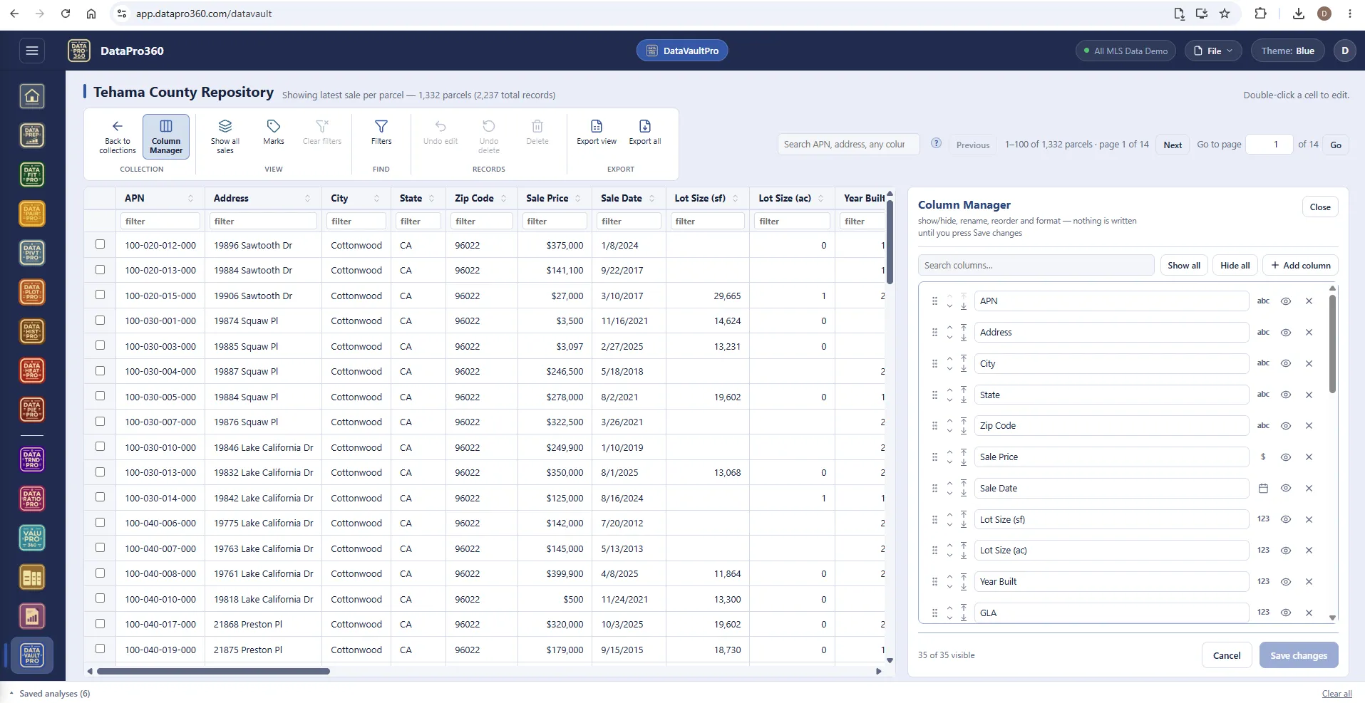Screen dimensions: 1365x703
Task: Open Theme: Blue selector
Action: [1287, 51]
